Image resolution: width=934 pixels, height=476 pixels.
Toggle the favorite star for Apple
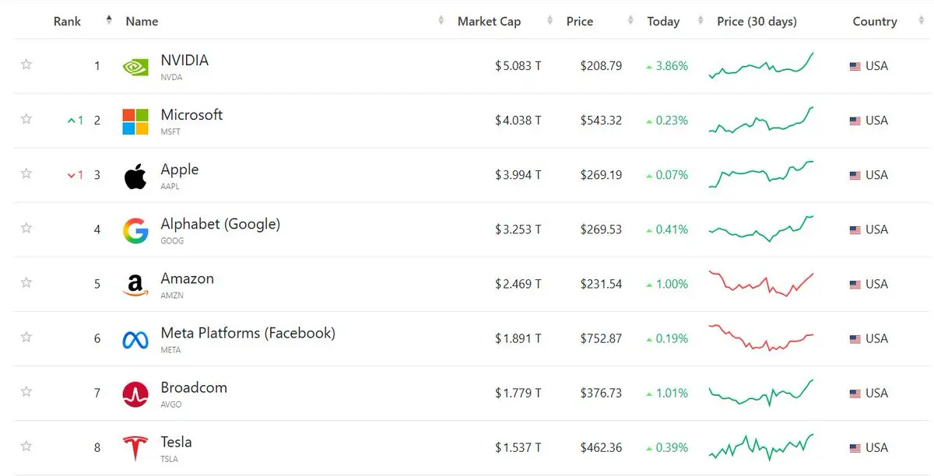tap(26, 173)
